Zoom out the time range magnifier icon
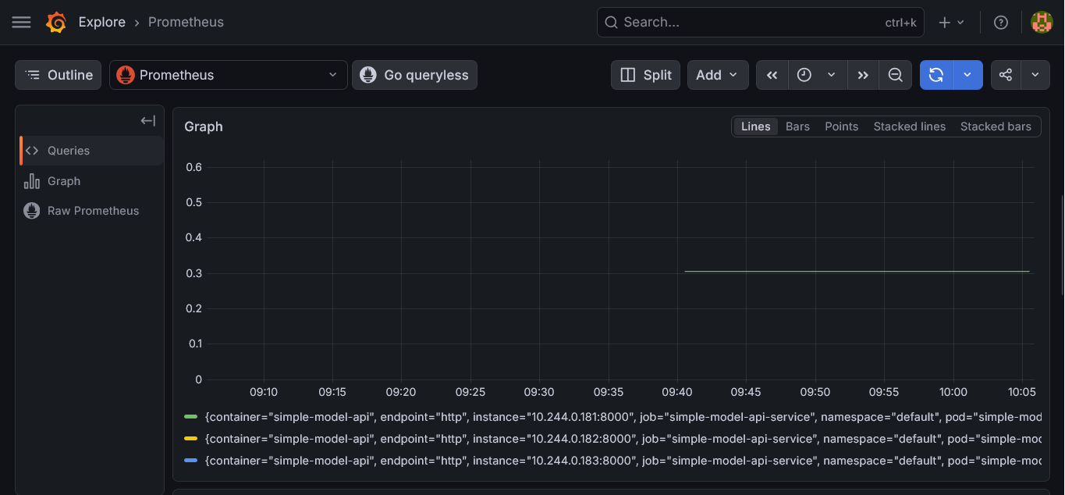The width and height of the screenshot is (1065, 495). pos(896,75)
